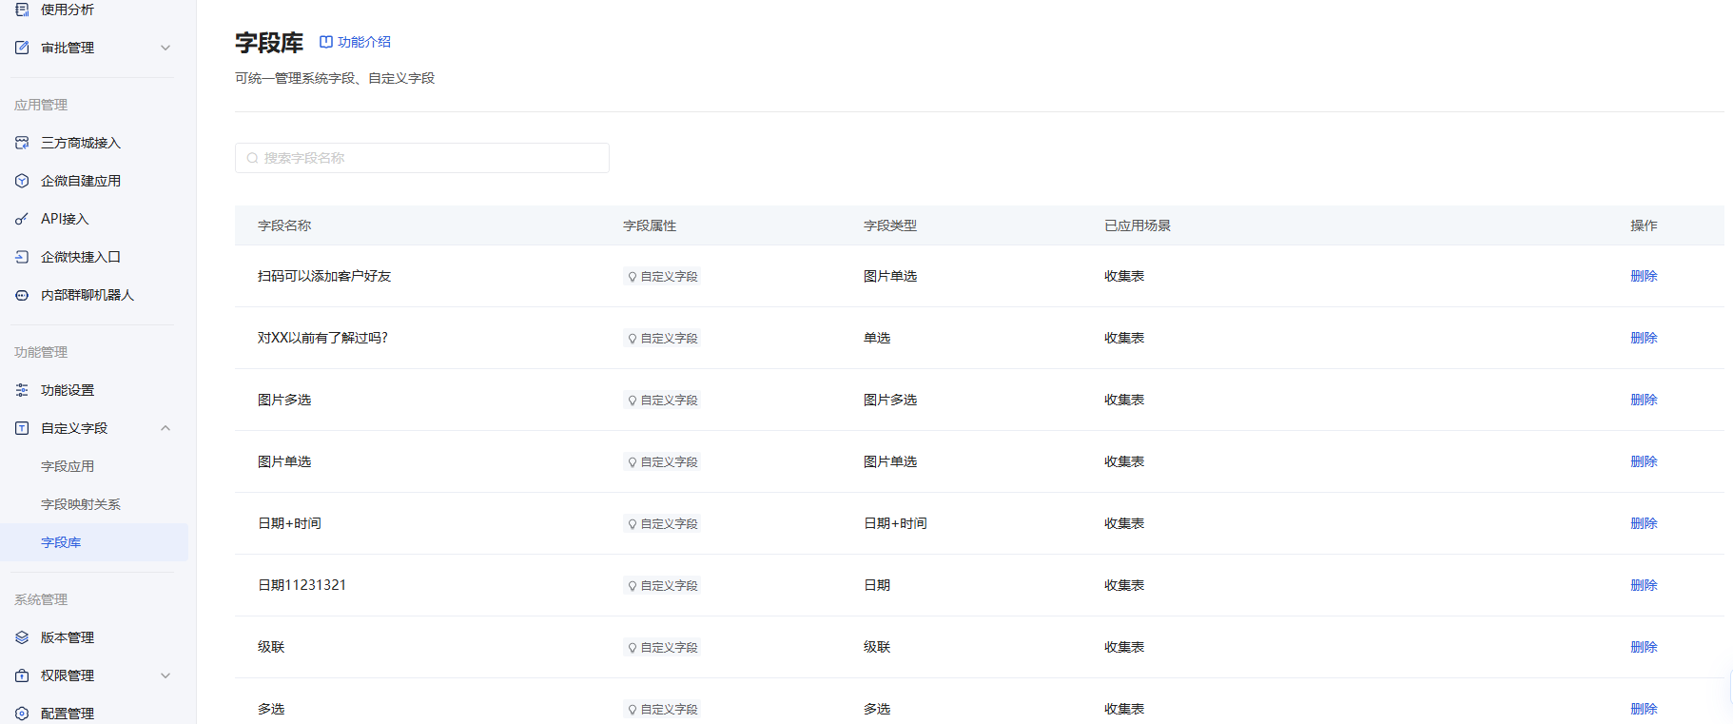1733x724 pixels.
Task: Click the 字段库 page heading
Action: click(x=269, y=43)
